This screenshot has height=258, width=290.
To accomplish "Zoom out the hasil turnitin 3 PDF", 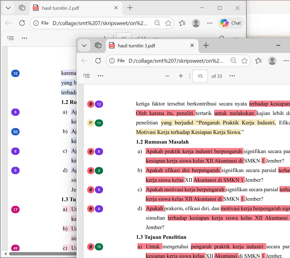I will pos(167,76).
